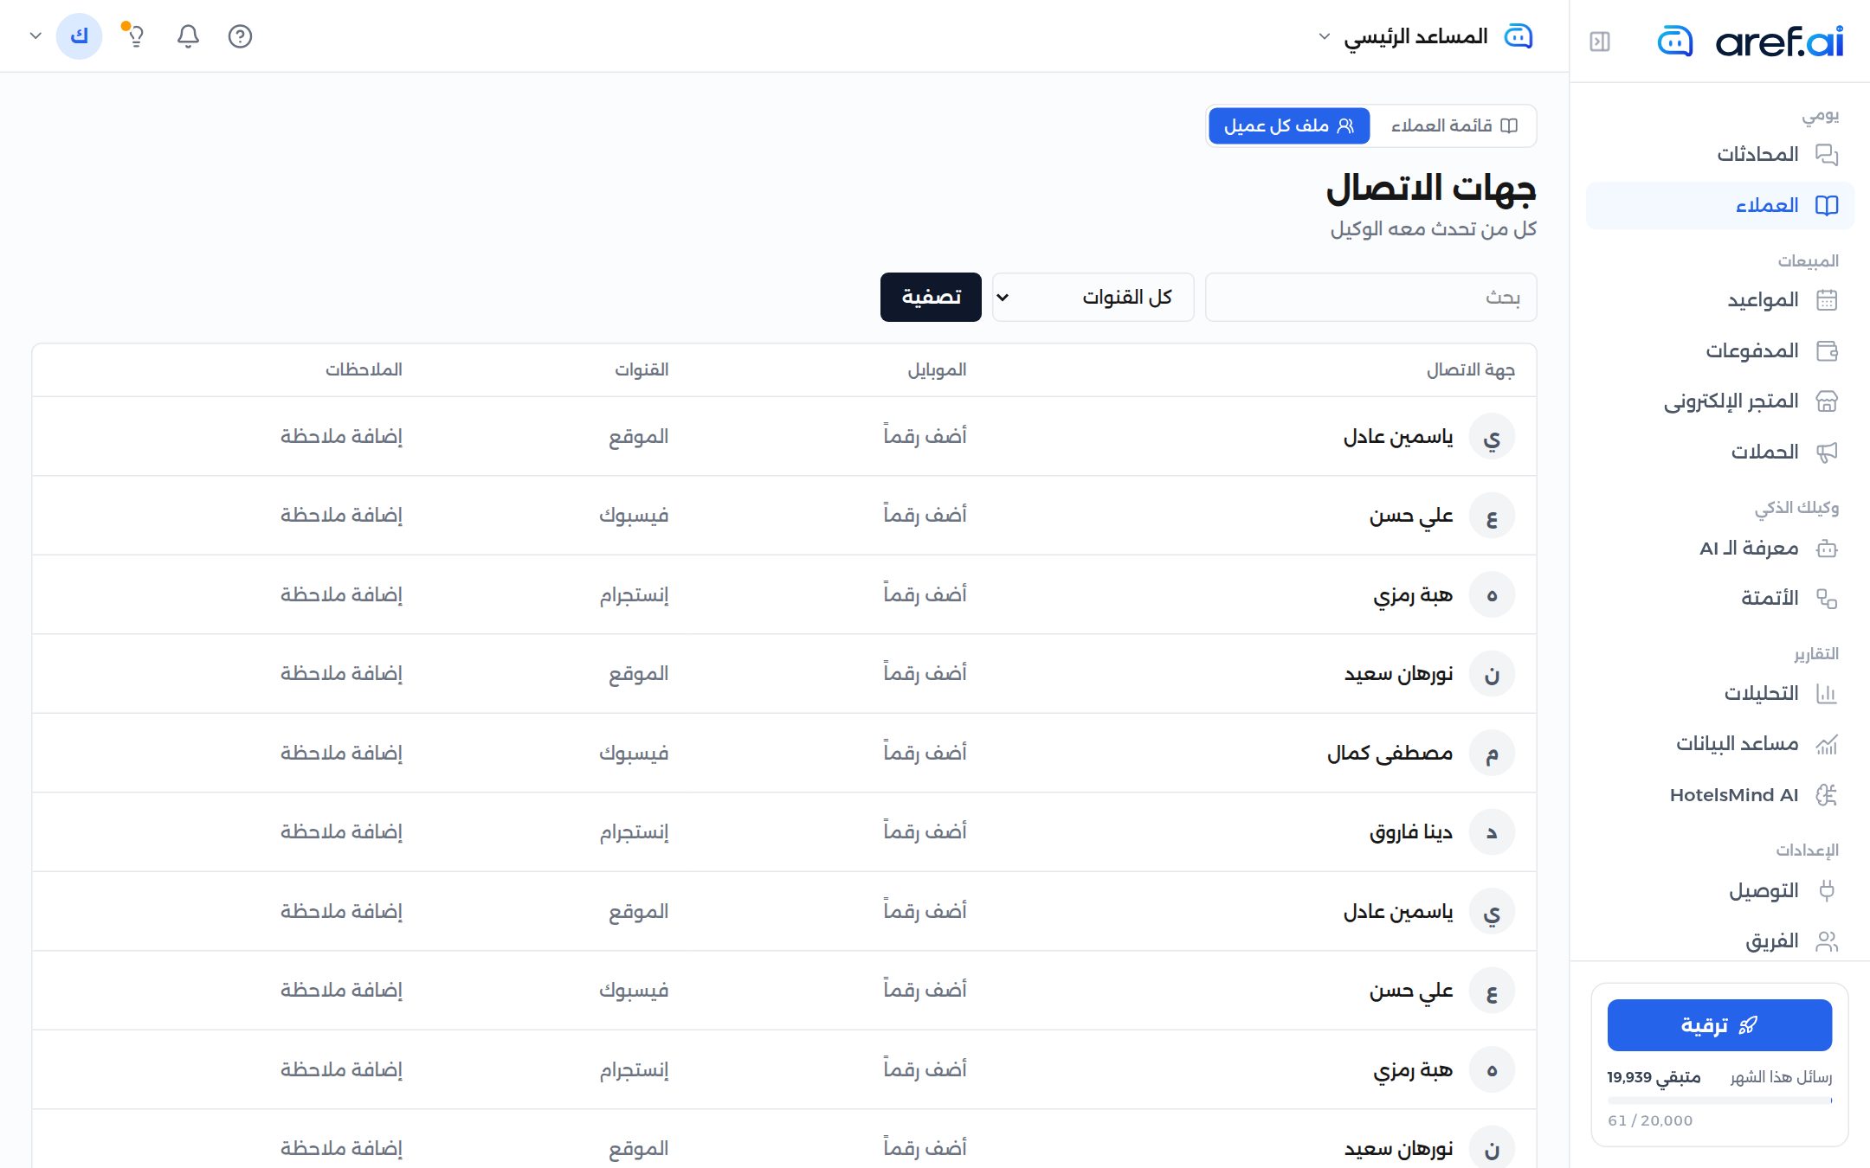Click القنوات column header
The height and width of the screenshot is (1168, 1870).
pyautogui.click(x=642, y=370)
